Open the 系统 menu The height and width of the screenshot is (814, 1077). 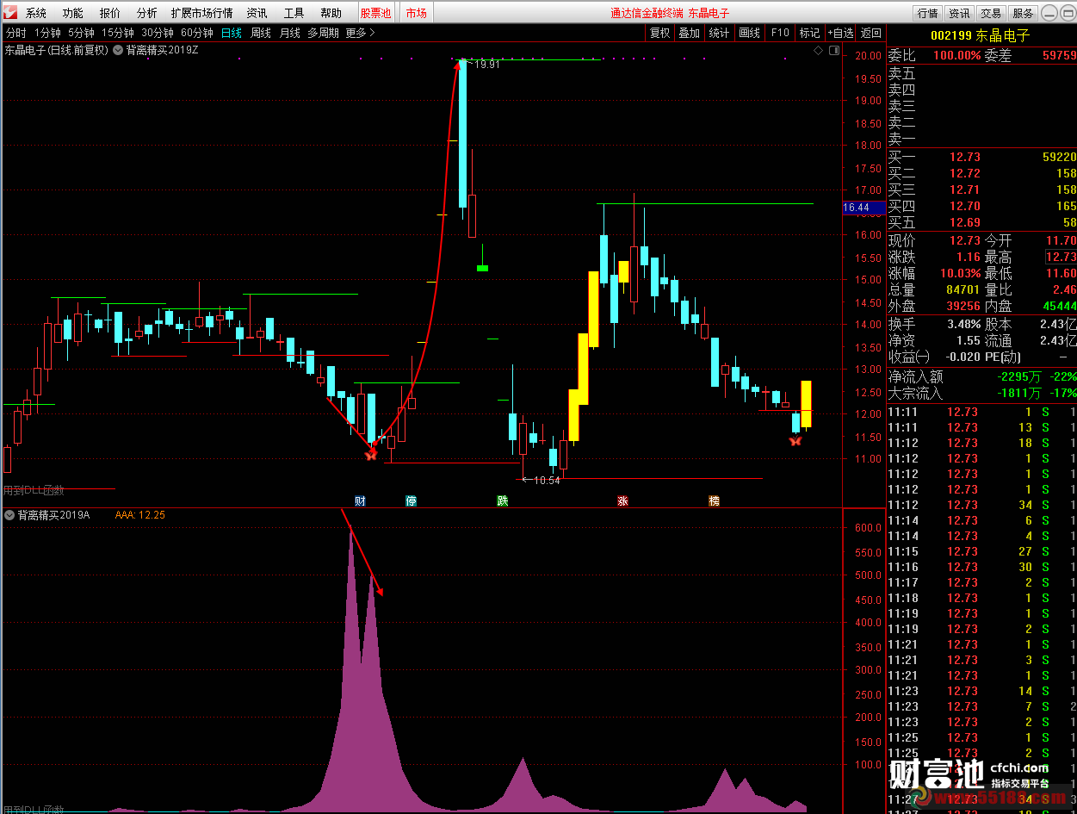(x=36, y=13)
